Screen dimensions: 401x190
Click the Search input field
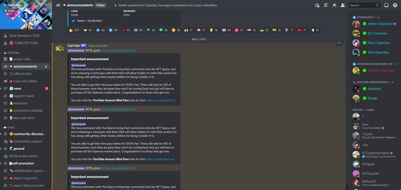point(365,5)
